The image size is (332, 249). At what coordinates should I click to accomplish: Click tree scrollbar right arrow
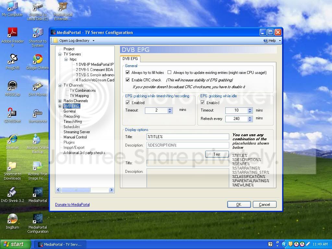[x=111, y=190]
